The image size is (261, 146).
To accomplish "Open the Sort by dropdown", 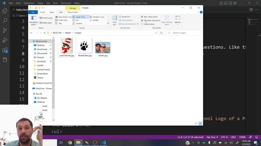I will [115, 21].
